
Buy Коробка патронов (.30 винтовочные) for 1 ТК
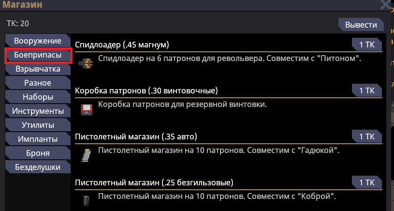tap(367, 90)
